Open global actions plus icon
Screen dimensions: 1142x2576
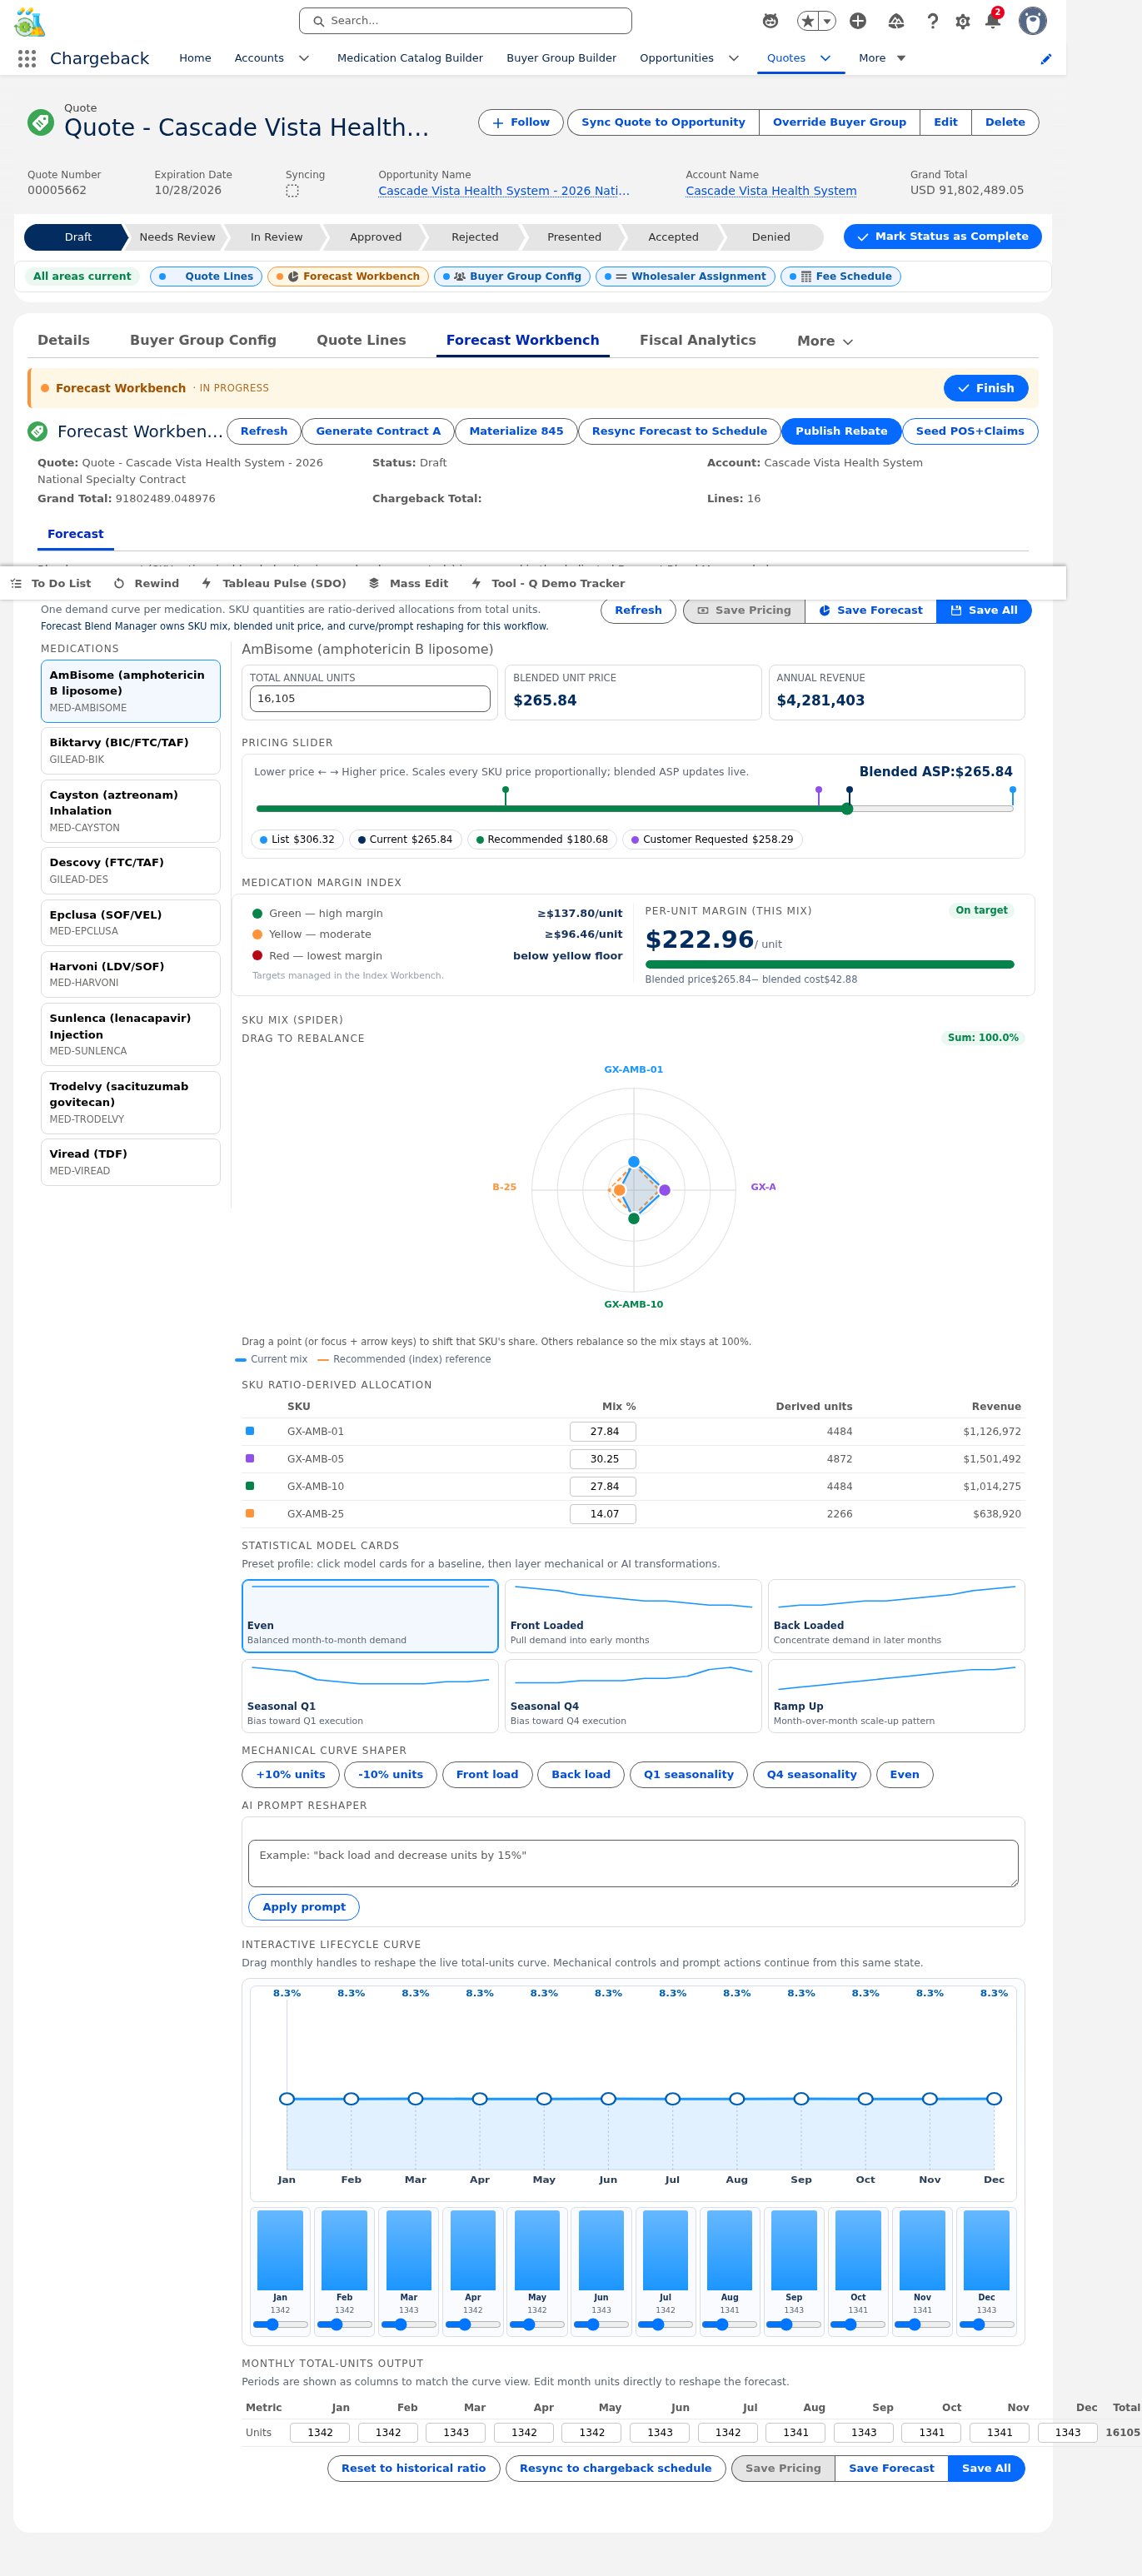(x=858, y=21)
